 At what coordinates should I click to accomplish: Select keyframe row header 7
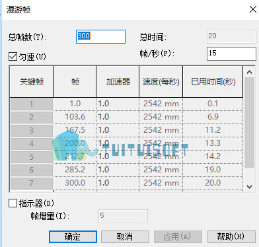[x=31, y=183]
